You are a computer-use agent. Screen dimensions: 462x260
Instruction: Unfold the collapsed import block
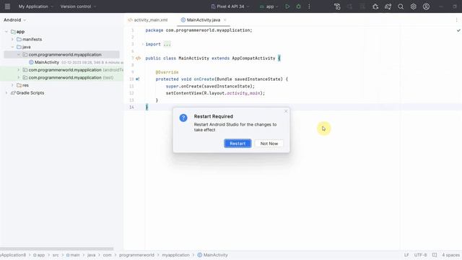[143, 44]
